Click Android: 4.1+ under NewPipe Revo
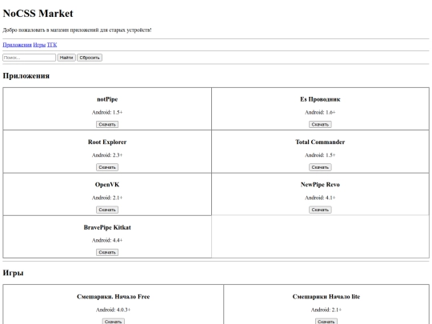The height and width of the screenshot is (324, 432). coord(320,198)
